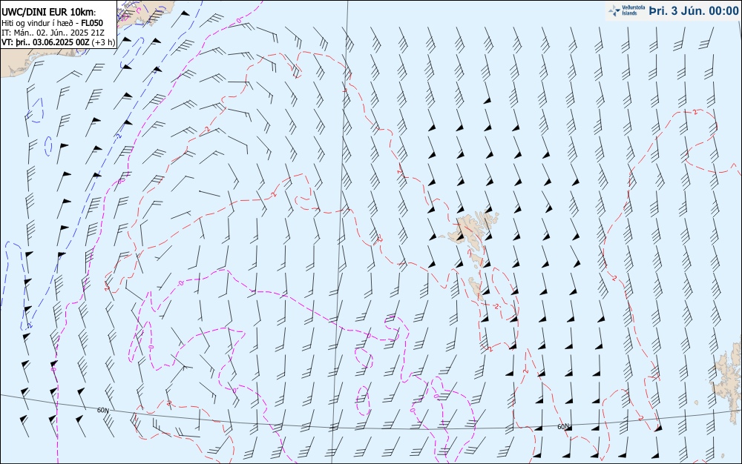Click the Veðurstofa Íslands logo
This screenshot has height=464, width=742.
coord(626,10)
